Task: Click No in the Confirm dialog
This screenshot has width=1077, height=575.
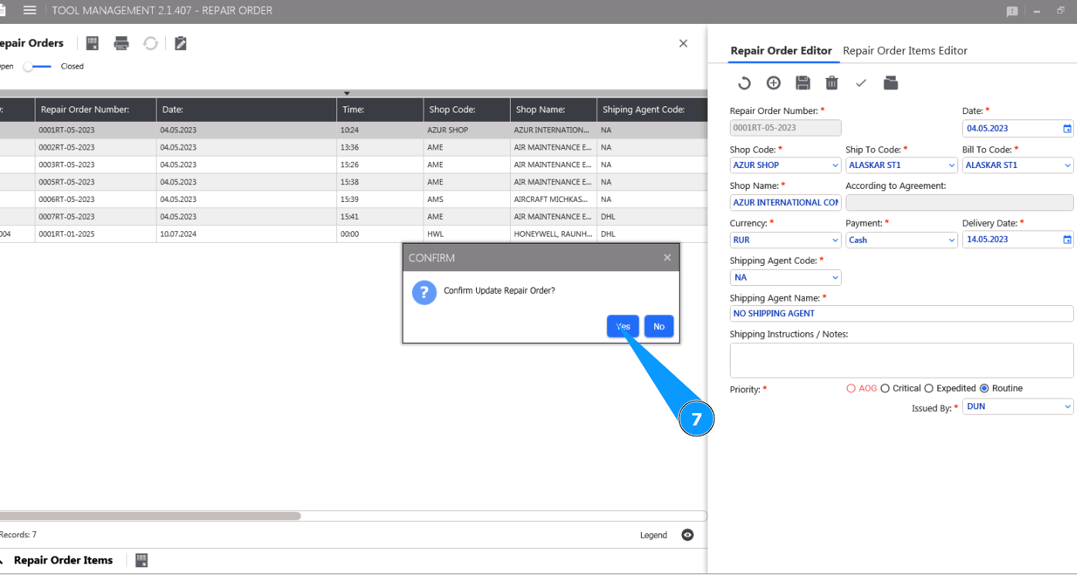Action: click(x=659, y=327)
